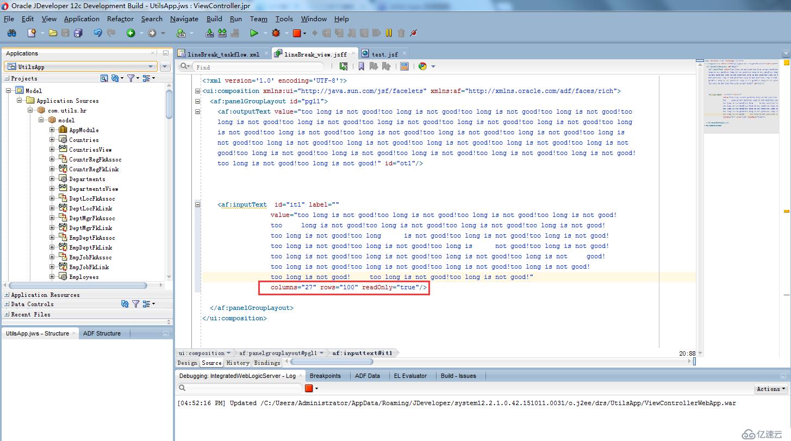
Task: Expand the Application Resources section
Action: point(7,295)
